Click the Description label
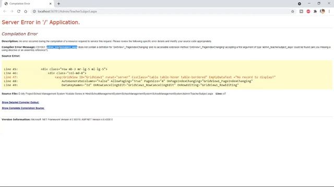The height and width of the screenshot is (187, 334). (x=10, y=42)
